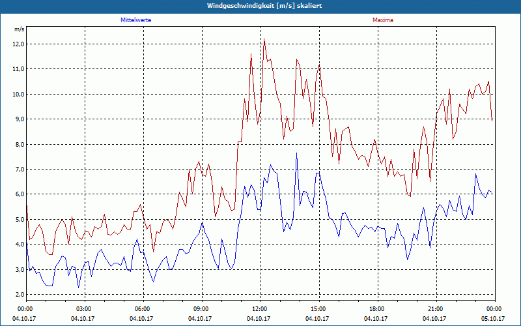521x326 pixels.
Task: Select the 10,0 y-axis value
Action: 19,95
